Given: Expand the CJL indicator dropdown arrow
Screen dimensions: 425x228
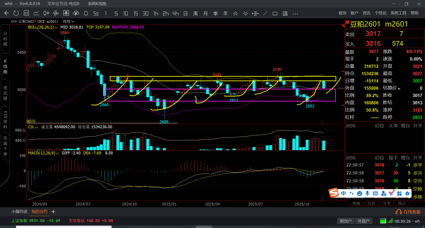Looking at the screenshot, I should pyautogui.click(x=37, y=127).
